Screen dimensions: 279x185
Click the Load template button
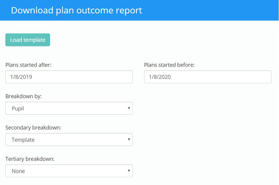28,40
